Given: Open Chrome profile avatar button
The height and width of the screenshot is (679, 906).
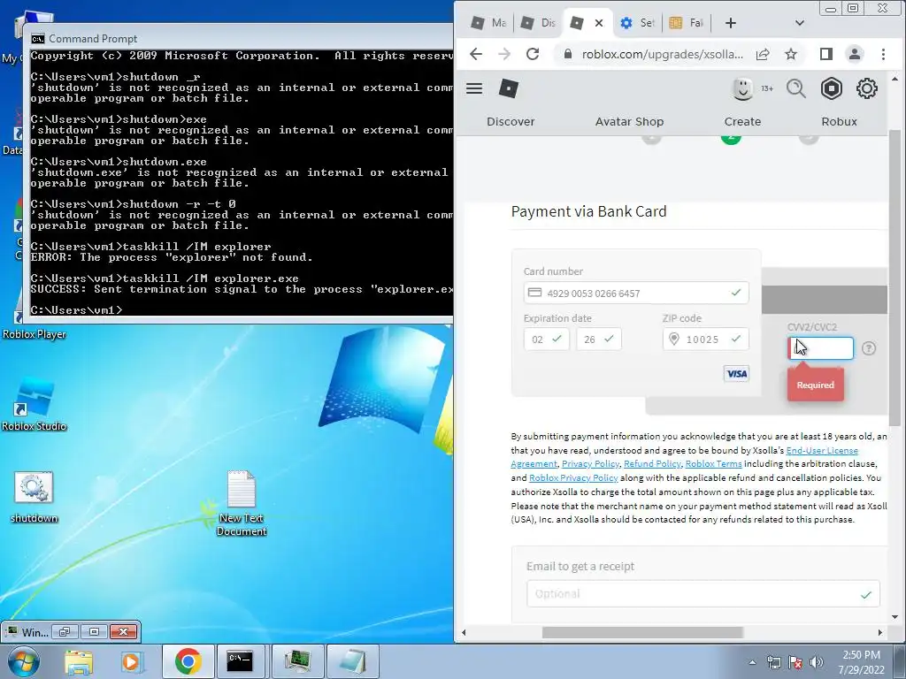Looking at the screenshot, I should [x=854, y=54].
